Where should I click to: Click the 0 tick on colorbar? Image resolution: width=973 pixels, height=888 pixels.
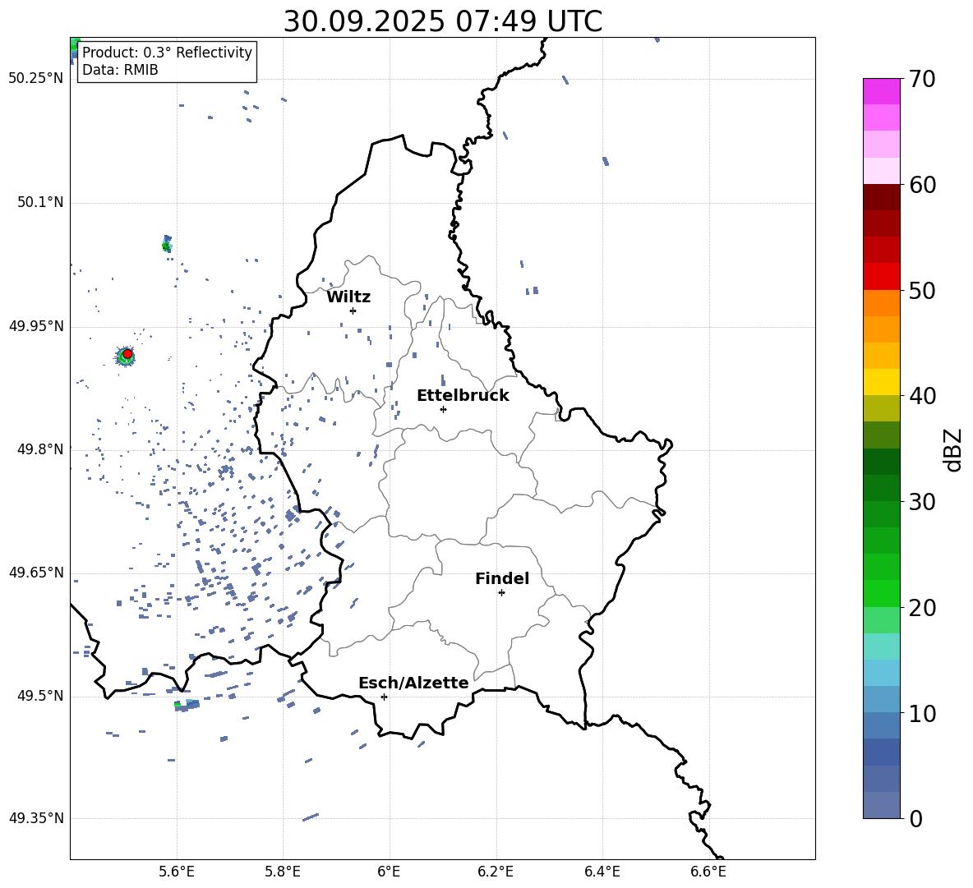point(915,819)
